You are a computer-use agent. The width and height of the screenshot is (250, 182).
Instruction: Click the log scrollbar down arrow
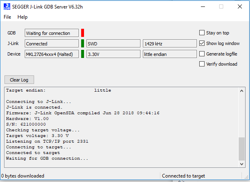(x=242, y=163)
